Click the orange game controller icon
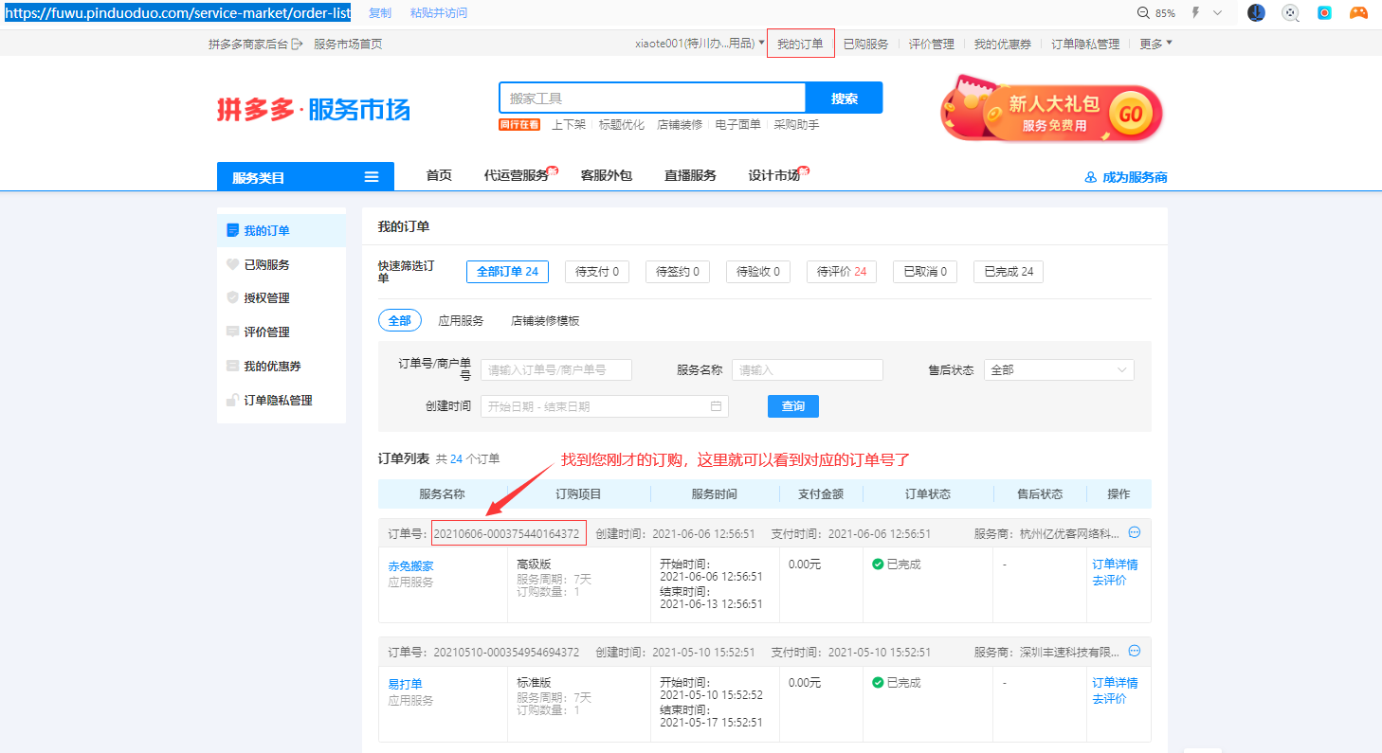The height and width of the screenshot is (753, 1382). (x=1358, y=13)
